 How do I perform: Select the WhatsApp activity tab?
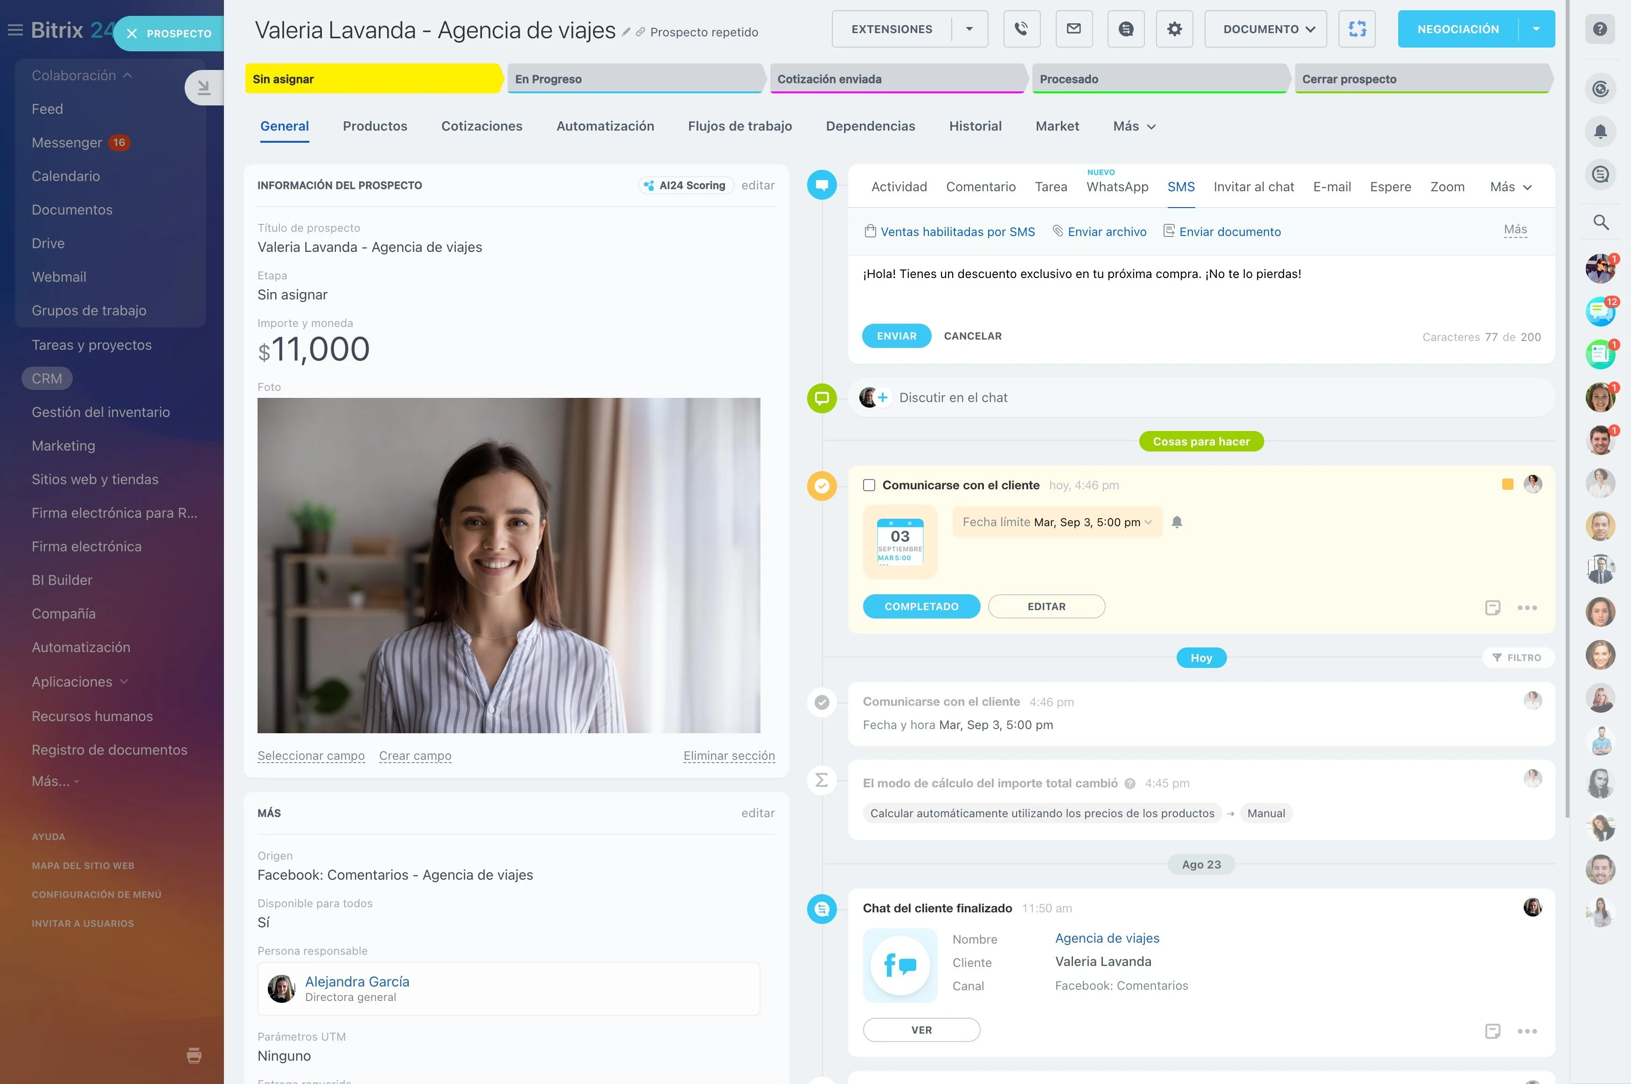1116,187
